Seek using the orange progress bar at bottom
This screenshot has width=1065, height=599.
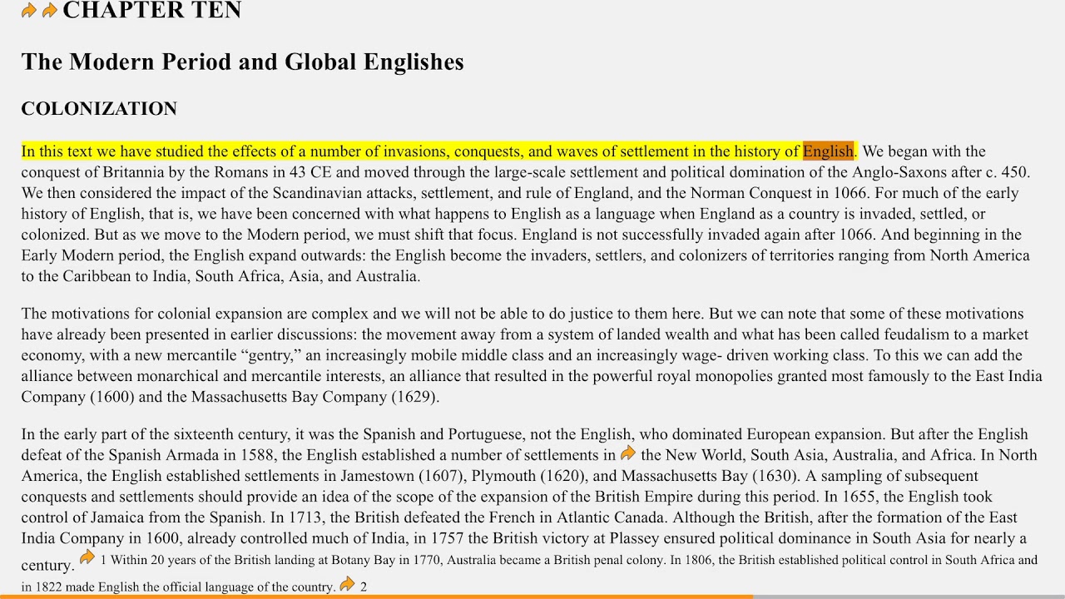click(x=376, y=597)
